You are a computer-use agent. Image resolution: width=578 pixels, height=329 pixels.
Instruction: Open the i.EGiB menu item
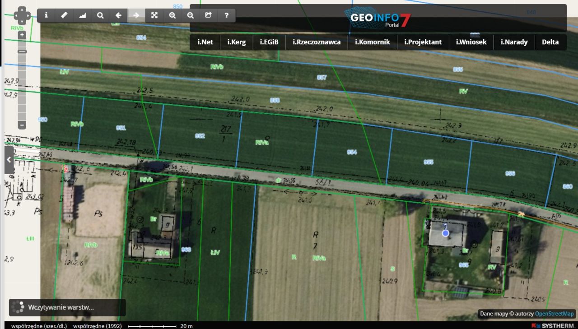click(x=269, y=42)
